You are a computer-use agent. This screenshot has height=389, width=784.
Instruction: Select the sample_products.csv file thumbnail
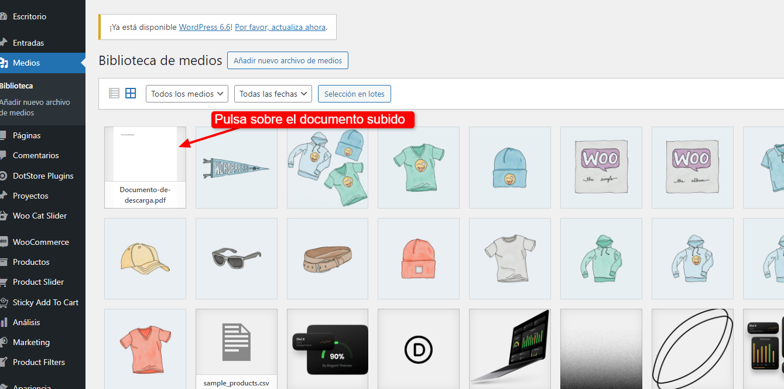[x=237, y=349]
